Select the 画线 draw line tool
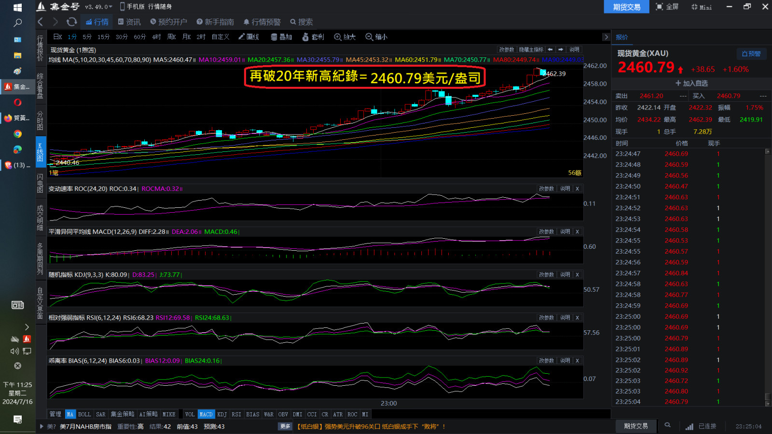 coord(248,37)
